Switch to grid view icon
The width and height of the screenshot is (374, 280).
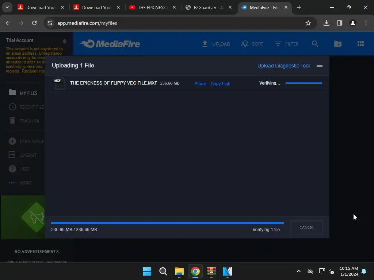(360, 44)
